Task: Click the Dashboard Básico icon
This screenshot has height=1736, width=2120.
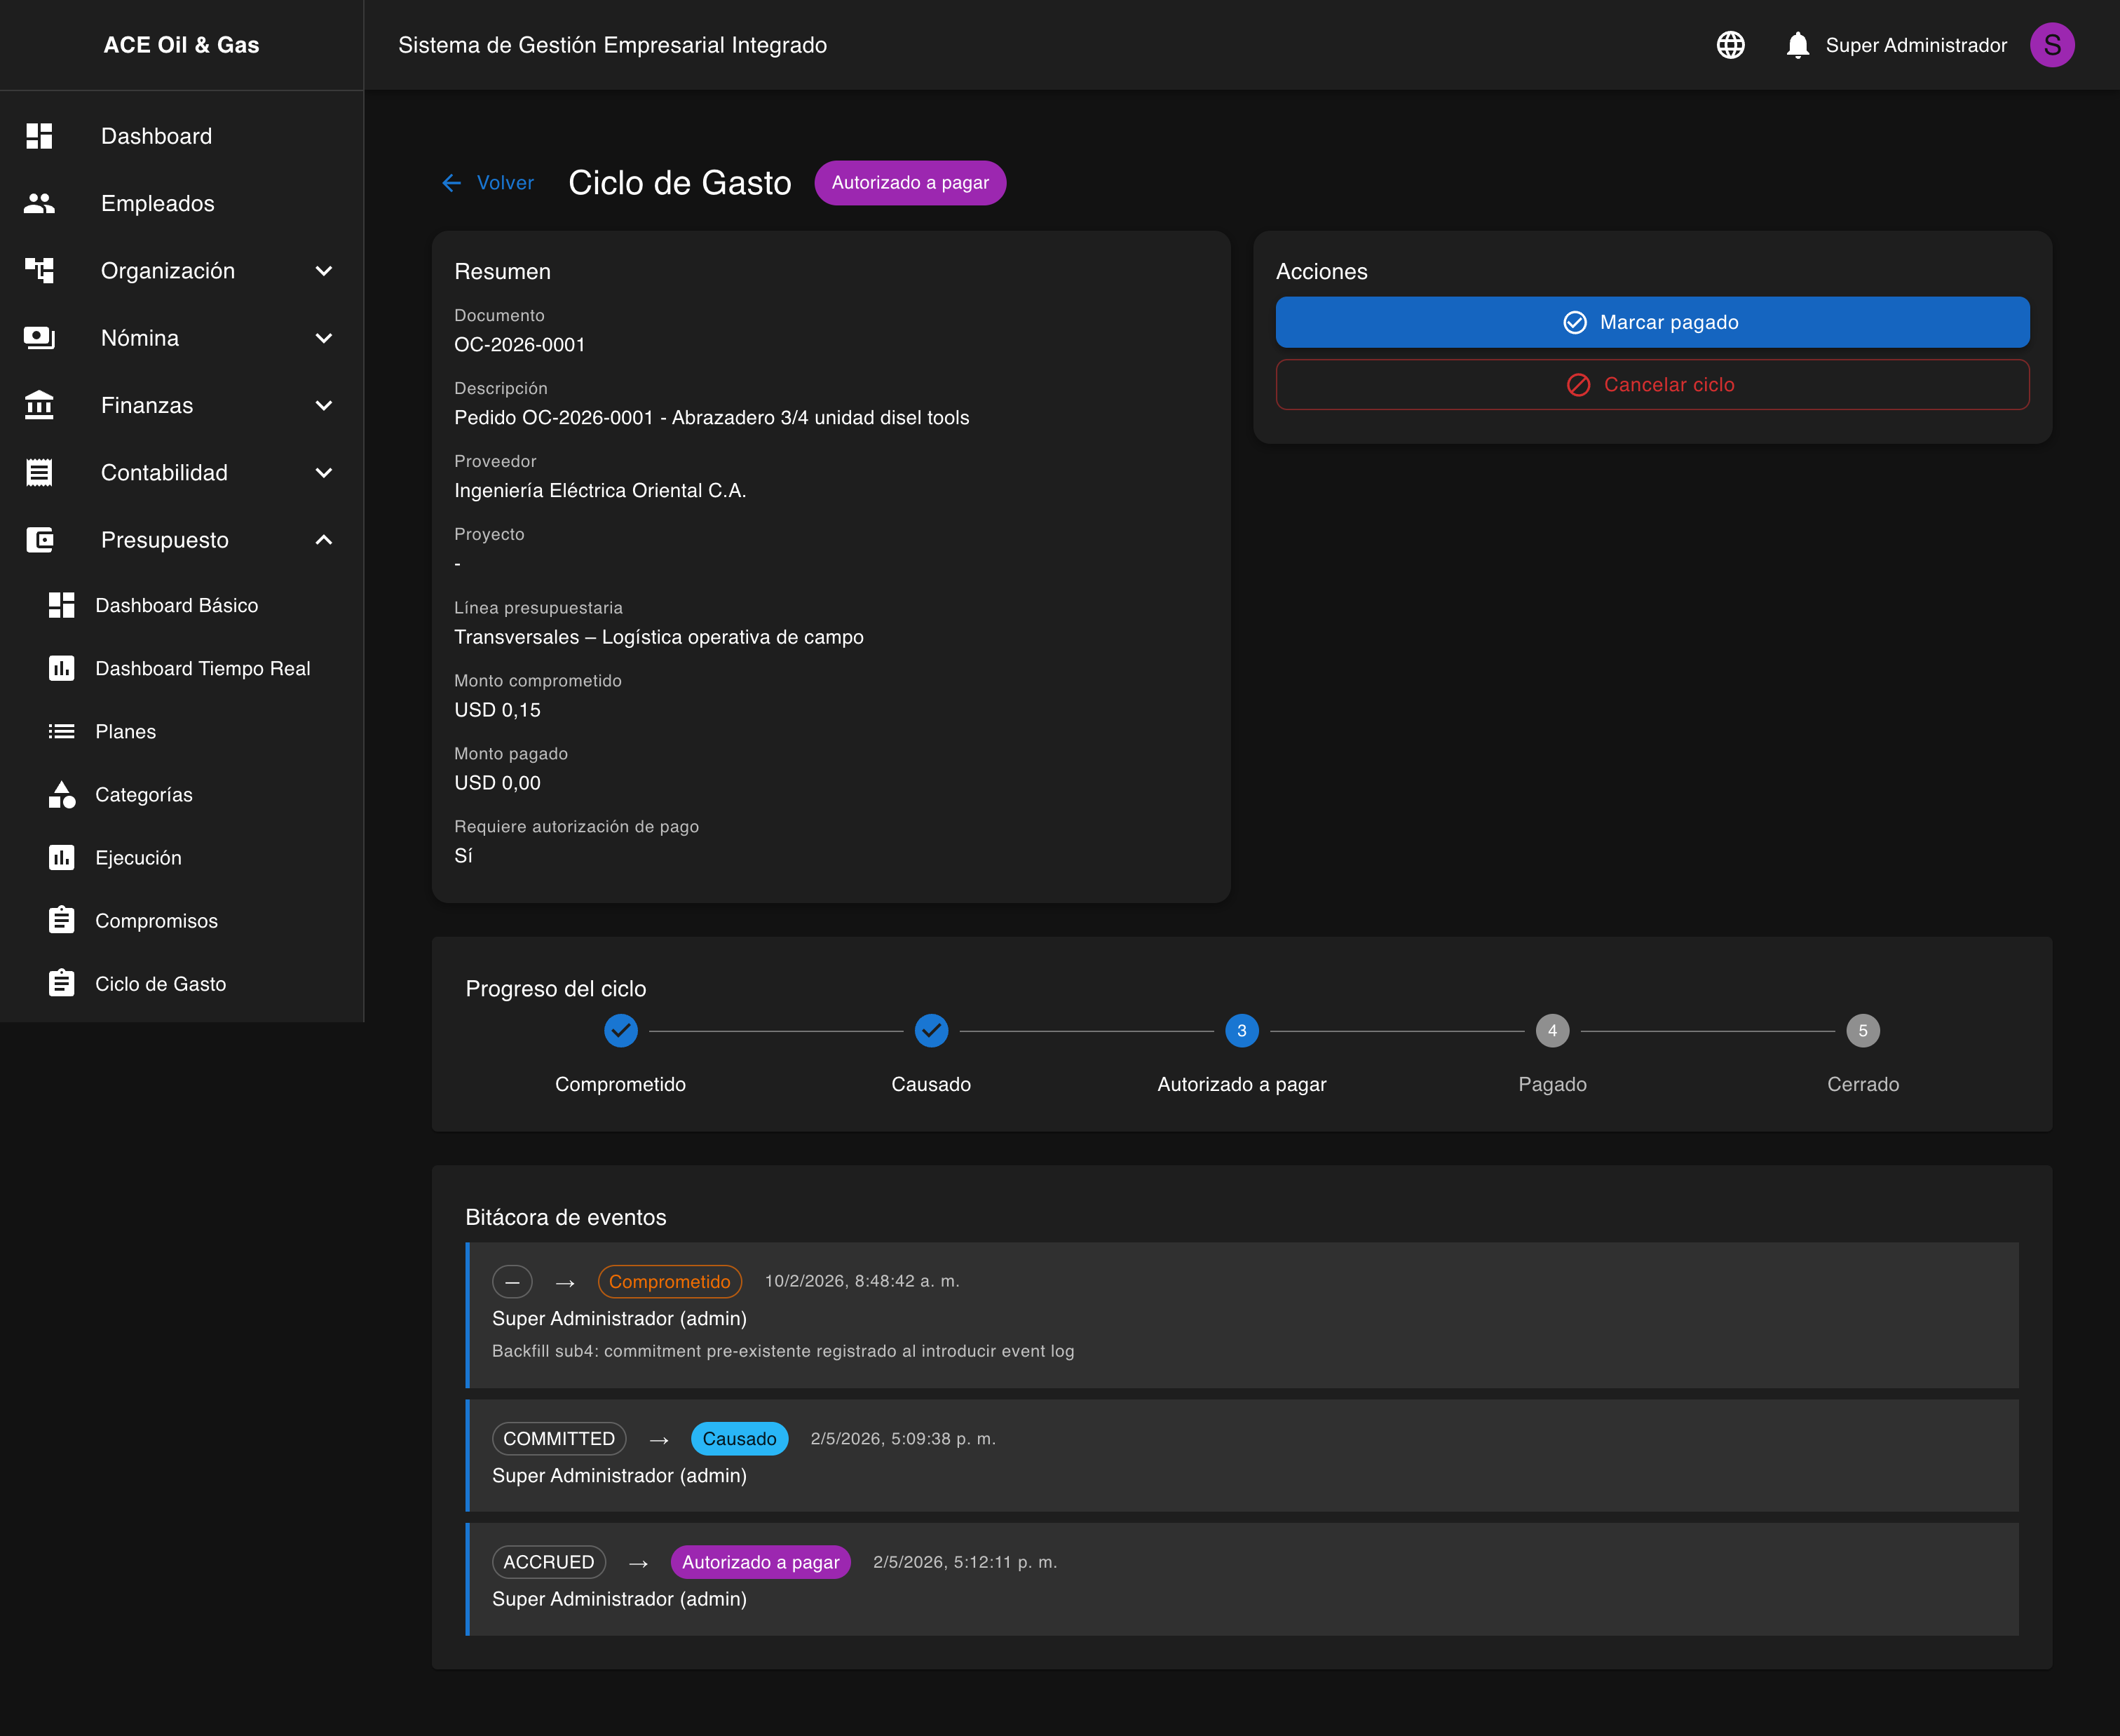Action: [x=62, y=605]
